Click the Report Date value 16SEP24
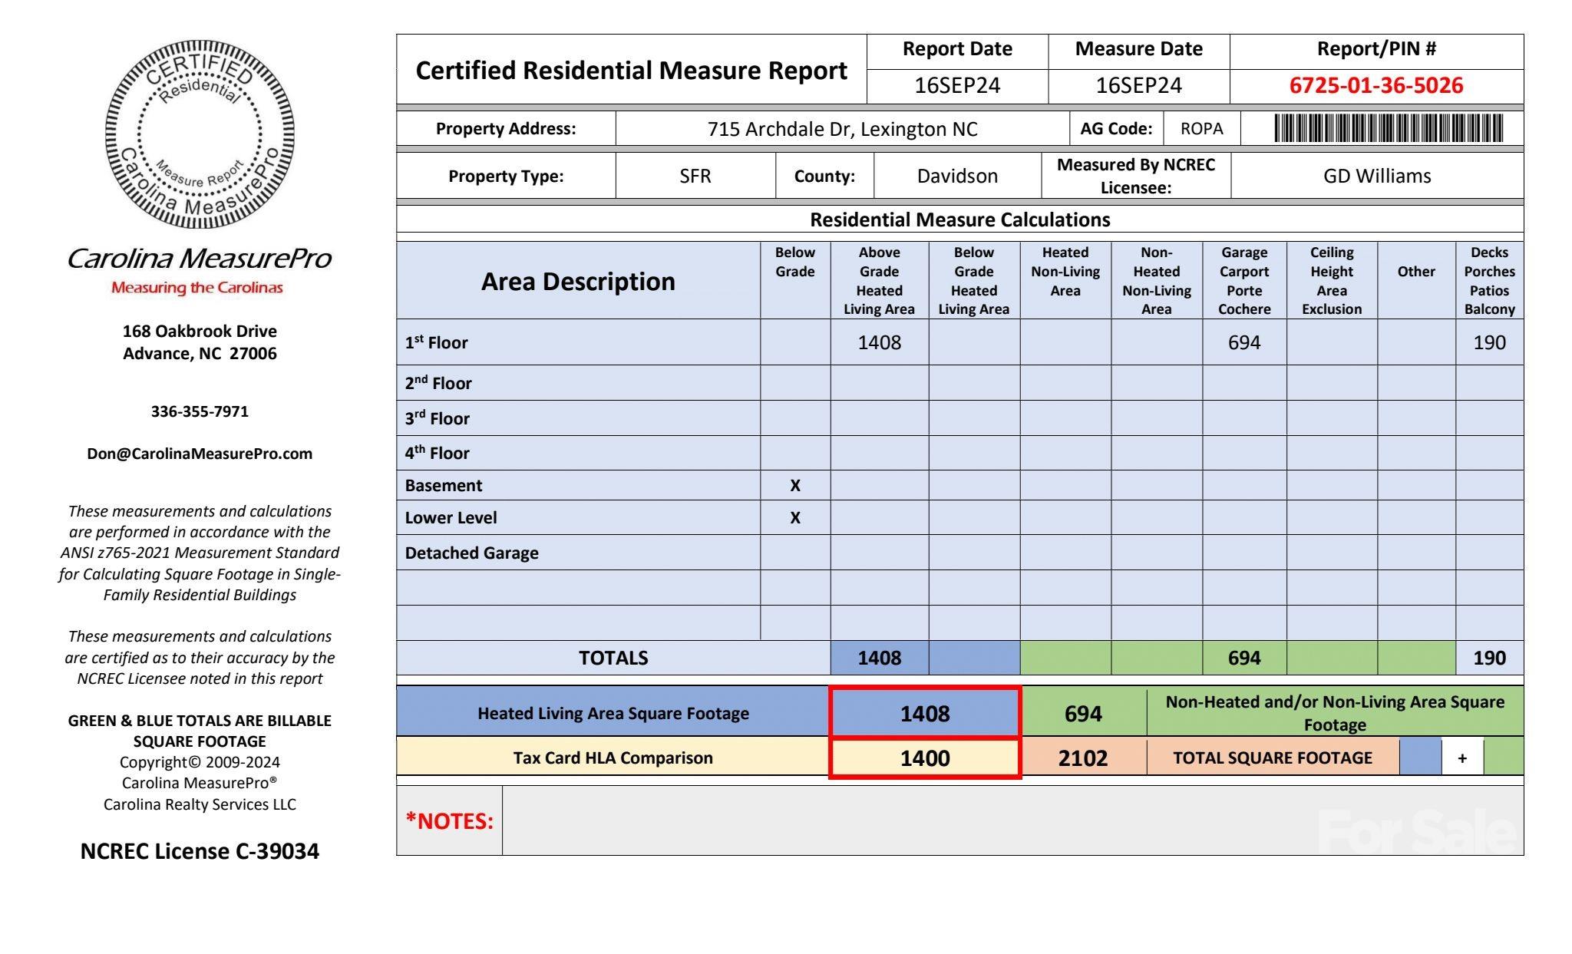1572x954 pixels. (x=956, y=86)
